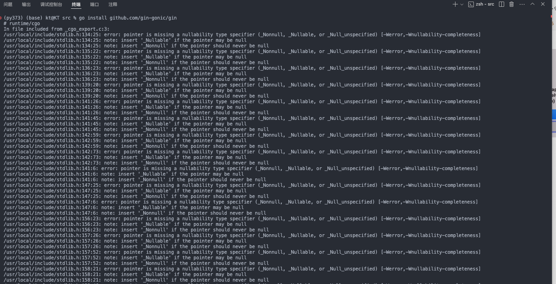Open the 输出 (Output) tab
This screenshot has width=556, height=284.
tap(26, 4)
